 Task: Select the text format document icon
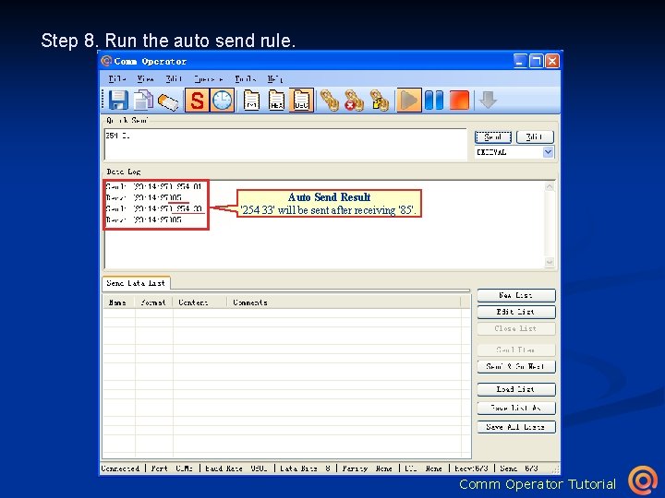click(251, 101)
